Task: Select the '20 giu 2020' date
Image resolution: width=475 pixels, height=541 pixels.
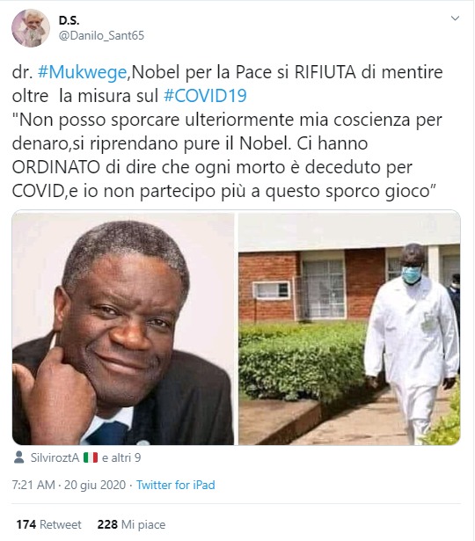Action: (x=95, y=485)
